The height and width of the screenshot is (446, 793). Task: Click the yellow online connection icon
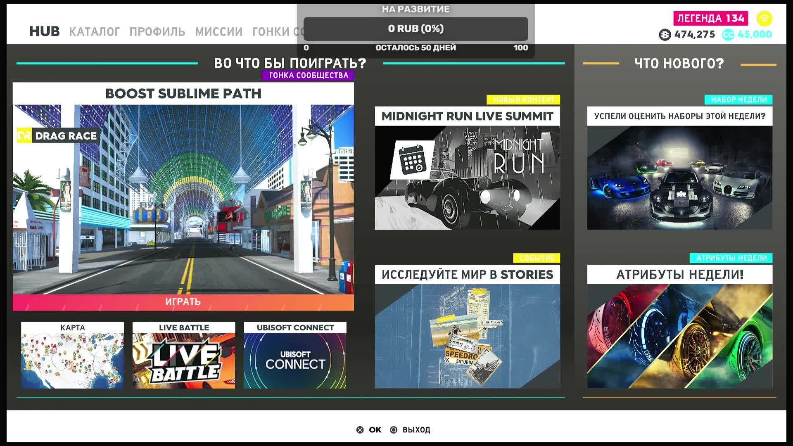coord(764,19)
